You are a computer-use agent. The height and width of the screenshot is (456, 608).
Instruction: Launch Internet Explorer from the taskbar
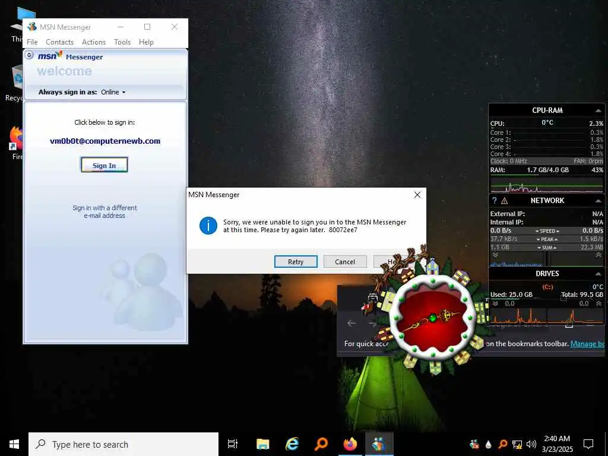pos(292,444)
